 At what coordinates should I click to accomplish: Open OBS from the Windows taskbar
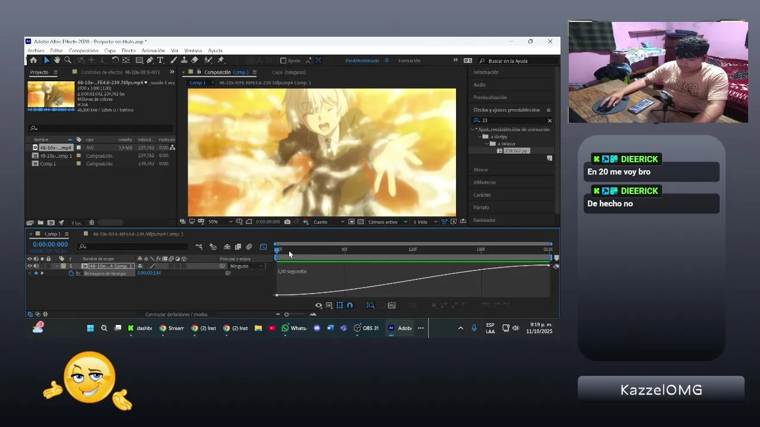[366, 328]
